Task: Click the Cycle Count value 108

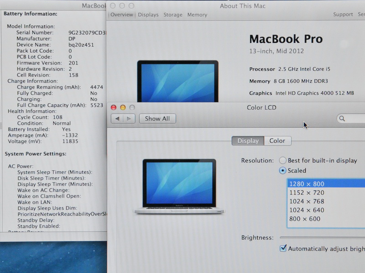Action: [x=57, y=117]
